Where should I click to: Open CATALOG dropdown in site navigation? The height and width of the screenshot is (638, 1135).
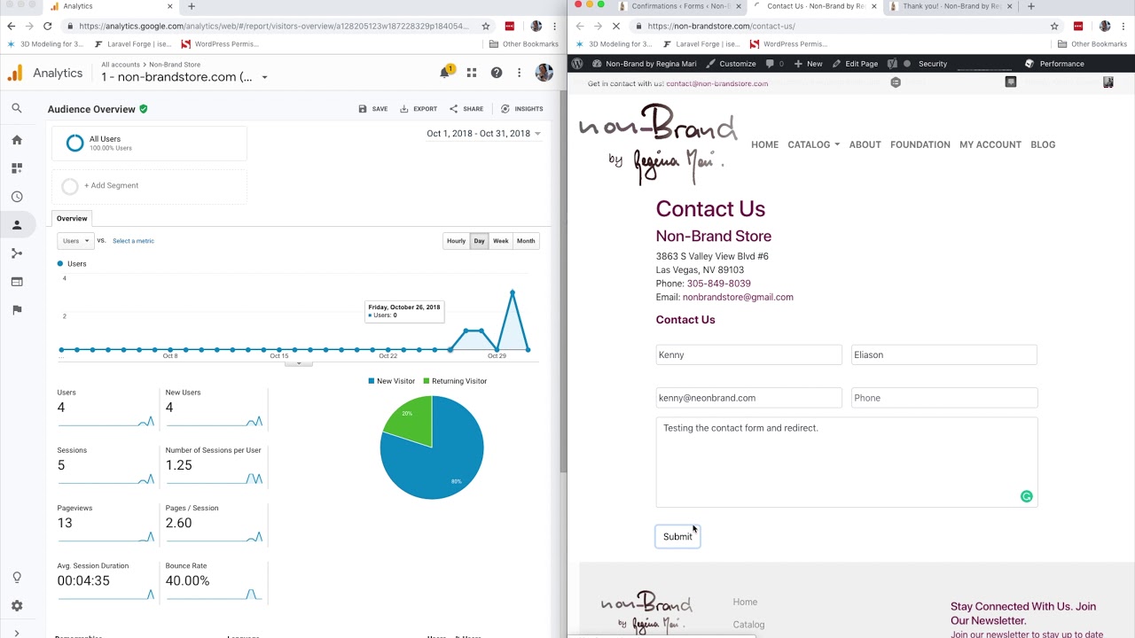click(x=813, y=144)
